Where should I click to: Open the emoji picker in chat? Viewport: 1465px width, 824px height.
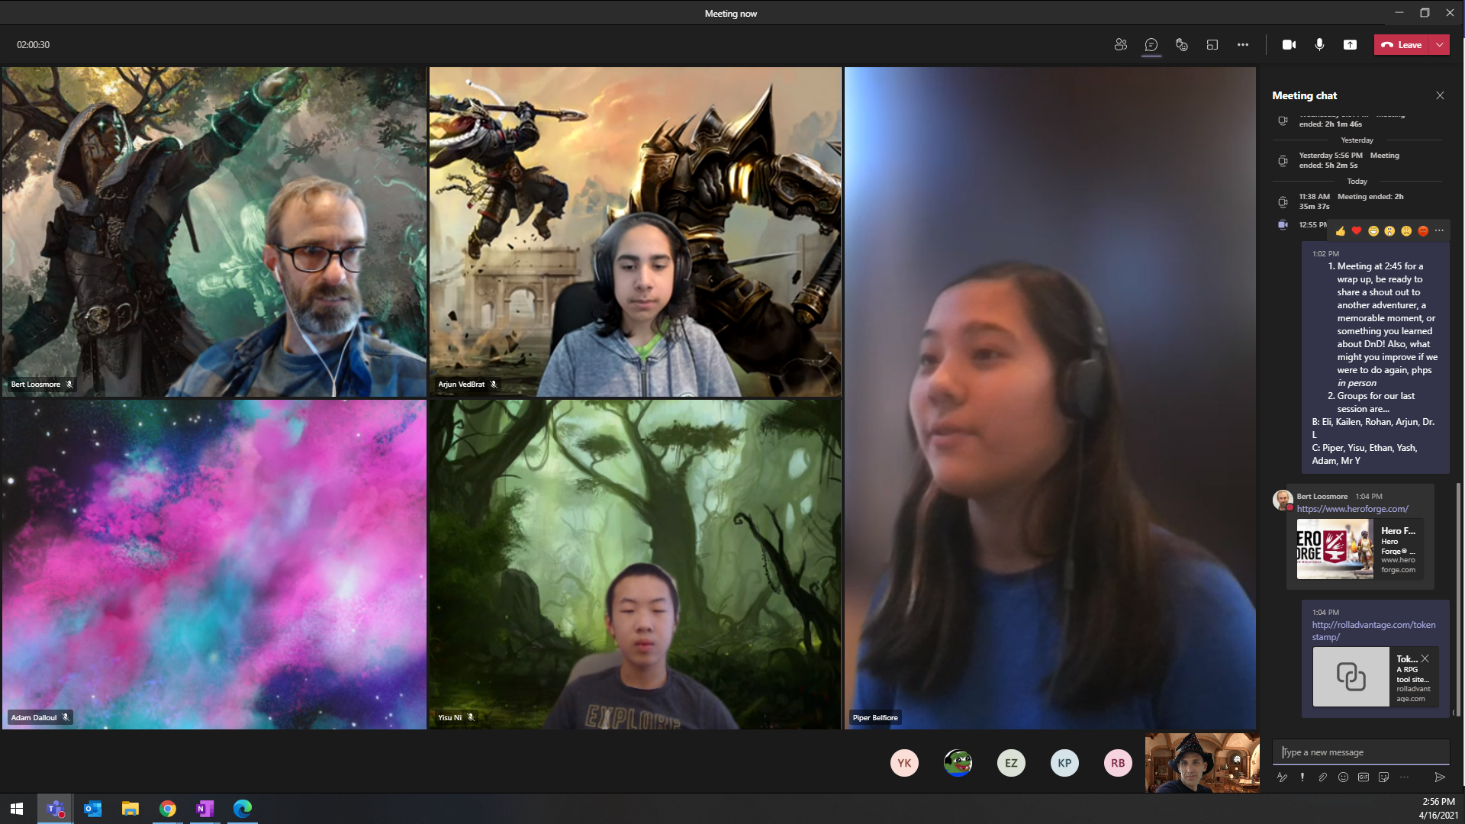[x=1343, y=777]
